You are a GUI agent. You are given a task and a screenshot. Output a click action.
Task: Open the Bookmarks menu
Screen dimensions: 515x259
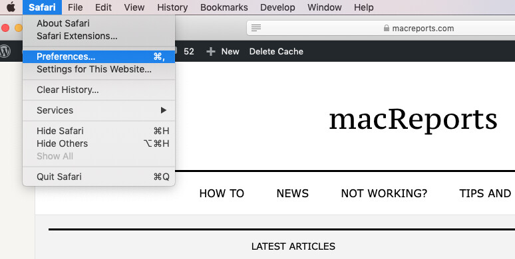point(224,7)
